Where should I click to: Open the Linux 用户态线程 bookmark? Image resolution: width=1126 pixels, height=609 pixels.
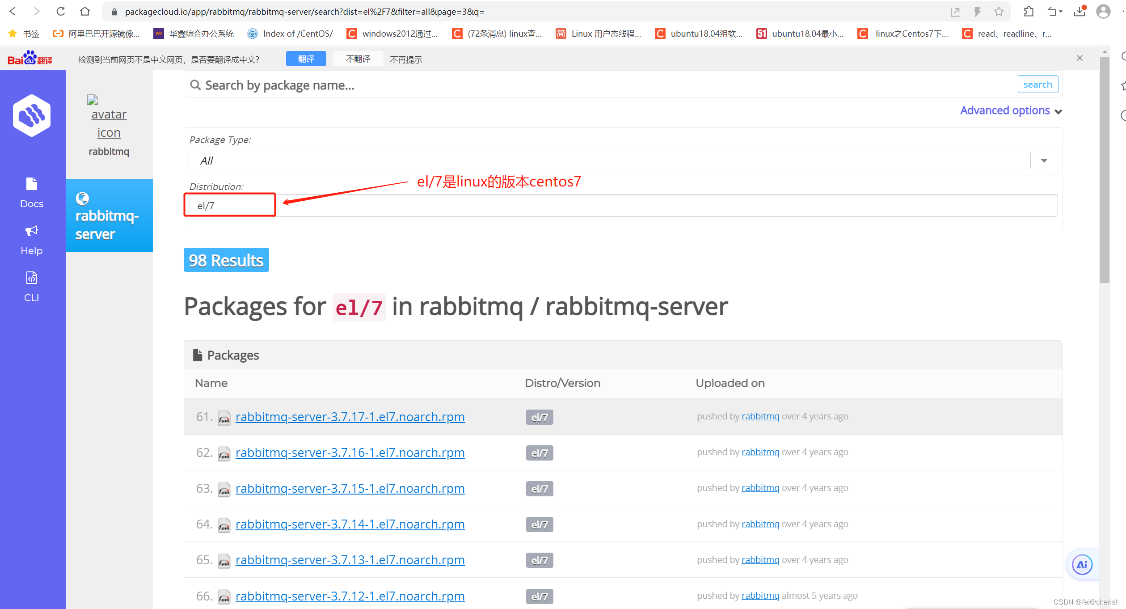pyautogui.click(x=599, y=34)
